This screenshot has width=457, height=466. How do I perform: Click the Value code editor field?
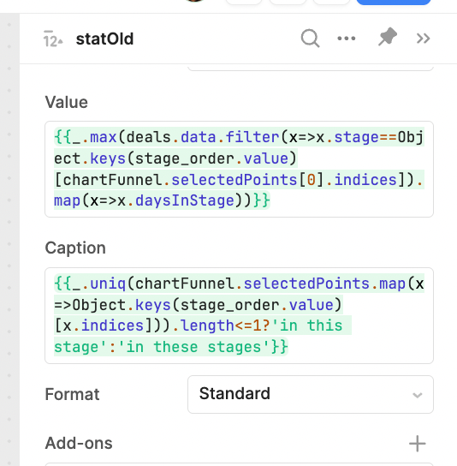(239, 169)
